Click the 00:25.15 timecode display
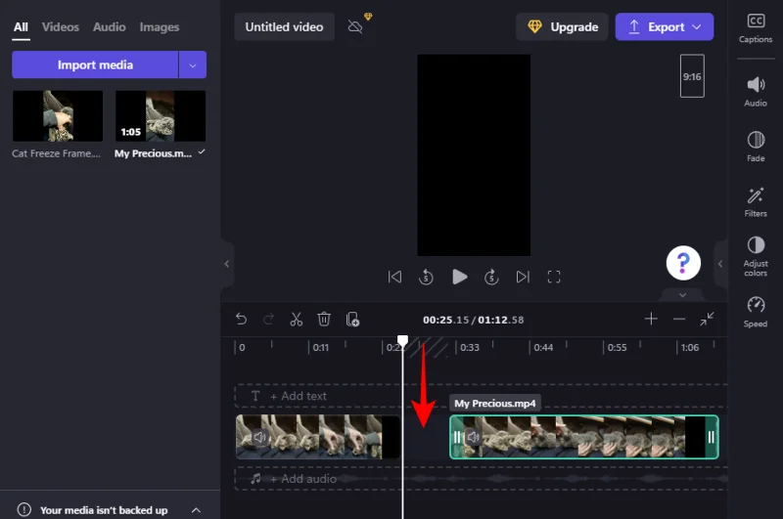 [x=446, y=320]
